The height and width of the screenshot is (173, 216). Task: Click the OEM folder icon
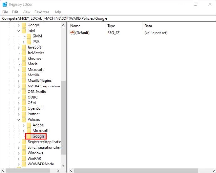[24, 103]
